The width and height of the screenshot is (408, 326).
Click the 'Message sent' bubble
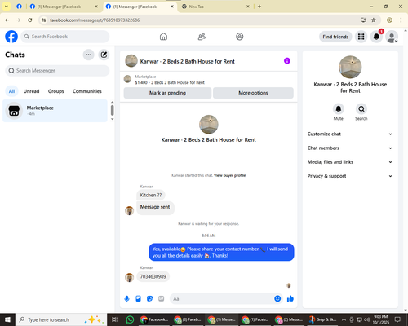(155, 208)
